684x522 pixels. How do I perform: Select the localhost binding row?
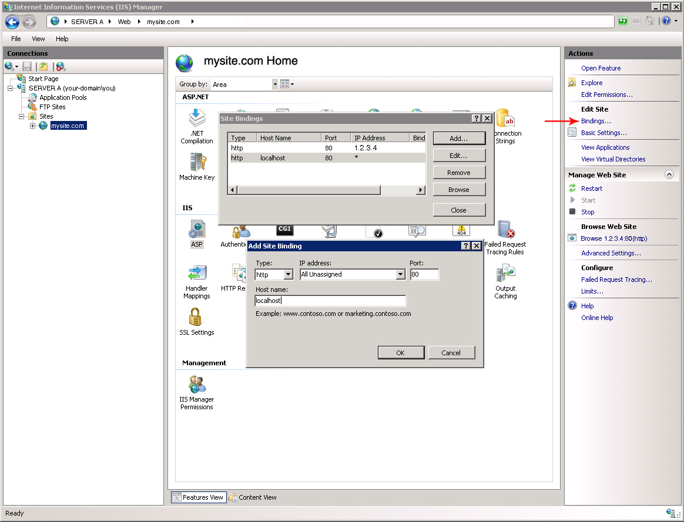[327, 158]
